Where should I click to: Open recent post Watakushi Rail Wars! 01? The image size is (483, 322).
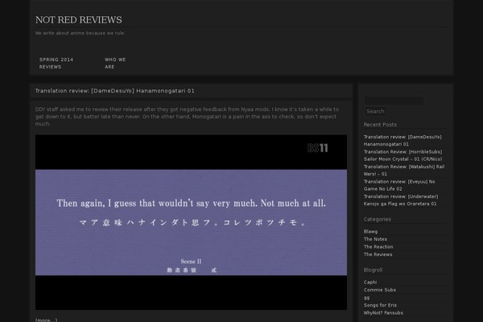[404, 171]
